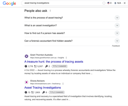Click the 'People also ask' heading
The image size is (128, 106).
pos(36,11)
